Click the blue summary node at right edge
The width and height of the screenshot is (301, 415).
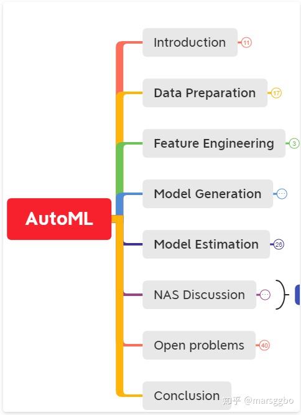(x=297, y=295)
